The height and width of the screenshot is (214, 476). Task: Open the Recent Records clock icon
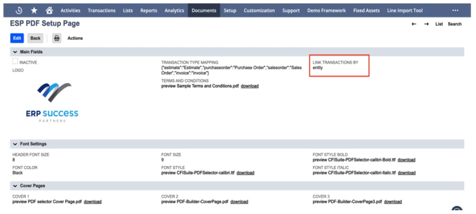click(x=19, y=10)
